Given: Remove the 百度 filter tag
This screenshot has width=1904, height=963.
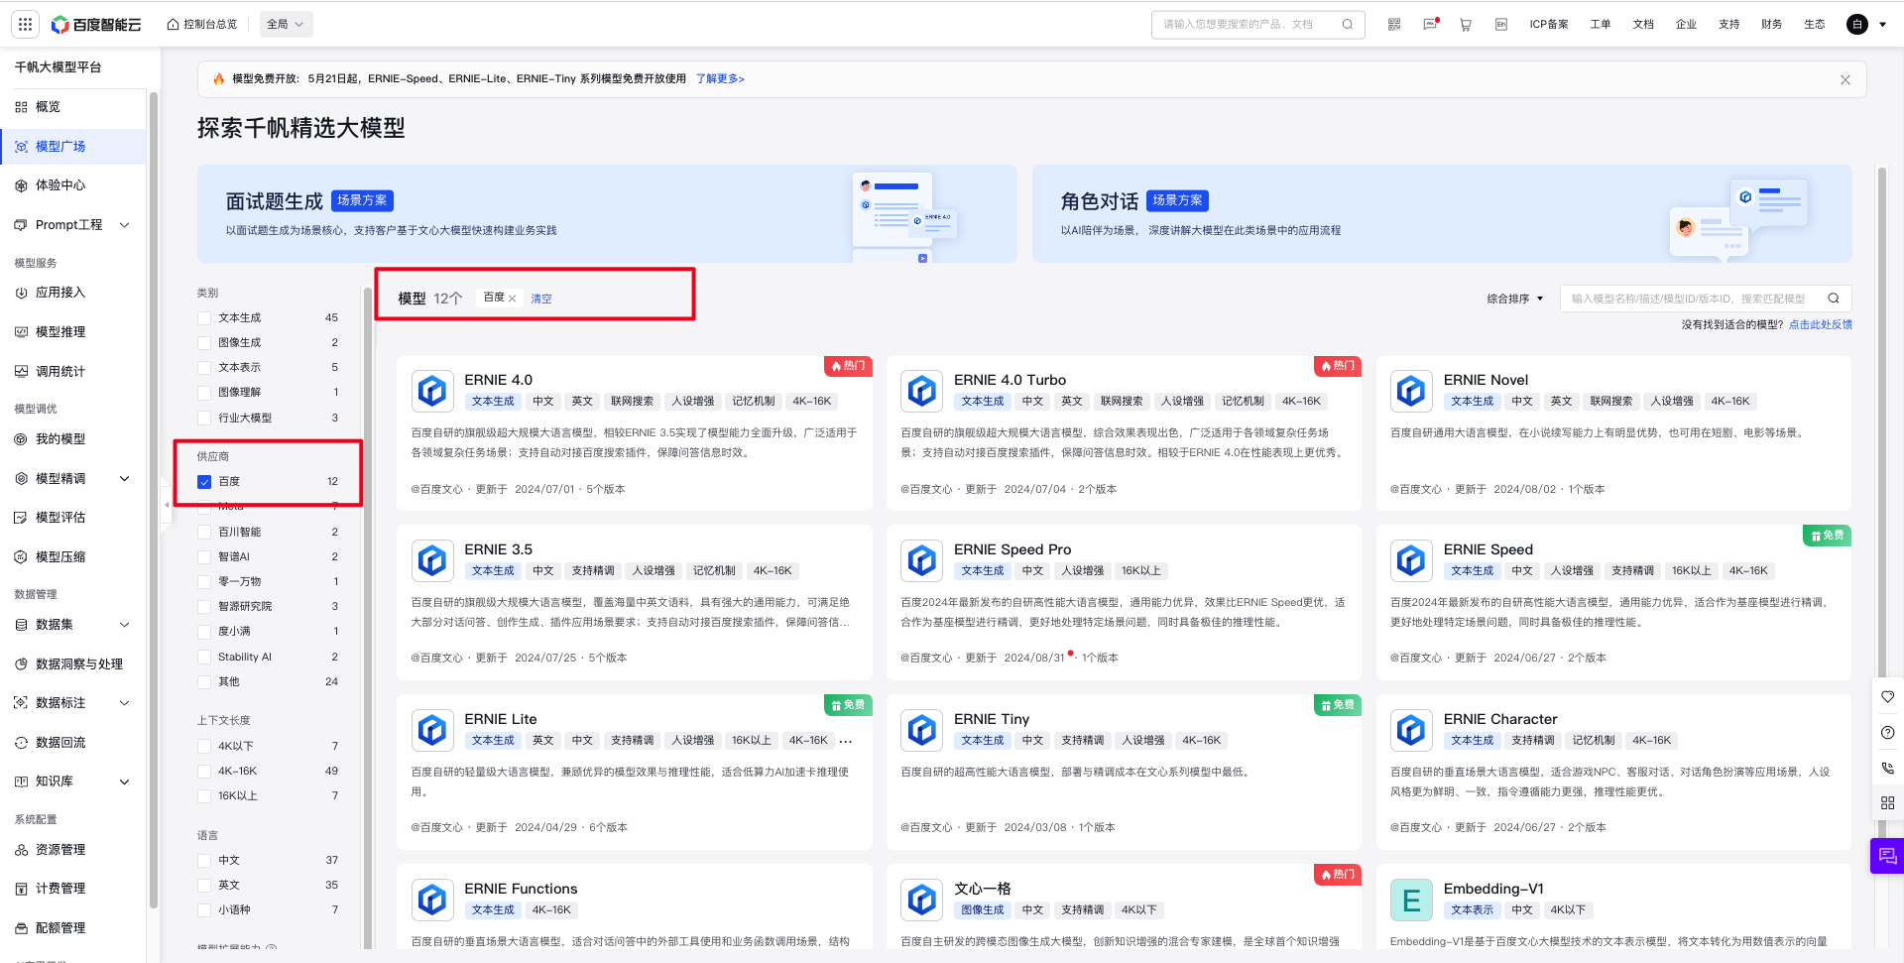Looking at the screenshot, I should [513, 299].
